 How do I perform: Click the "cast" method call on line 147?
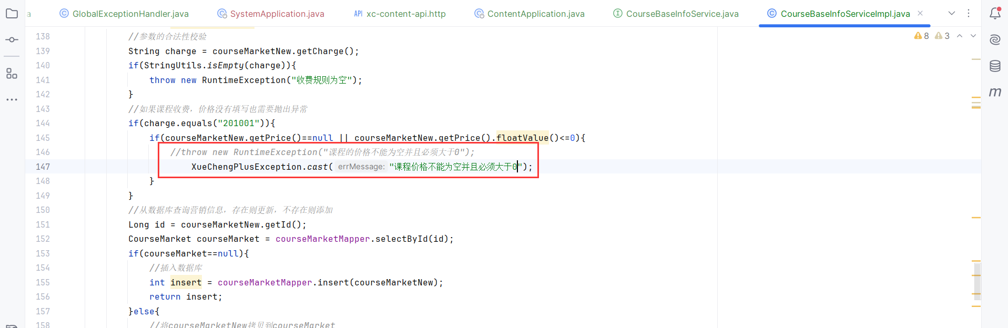coord(318,167)
